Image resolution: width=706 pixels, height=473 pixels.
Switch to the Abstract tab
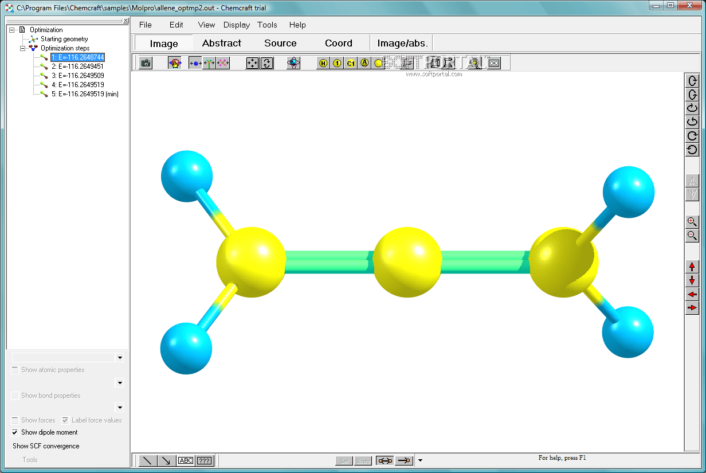pos(222,43)
